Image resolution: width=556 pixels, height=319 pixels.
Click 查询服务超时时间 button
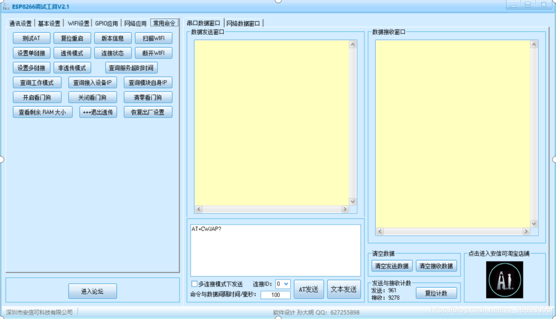(131, 67)
